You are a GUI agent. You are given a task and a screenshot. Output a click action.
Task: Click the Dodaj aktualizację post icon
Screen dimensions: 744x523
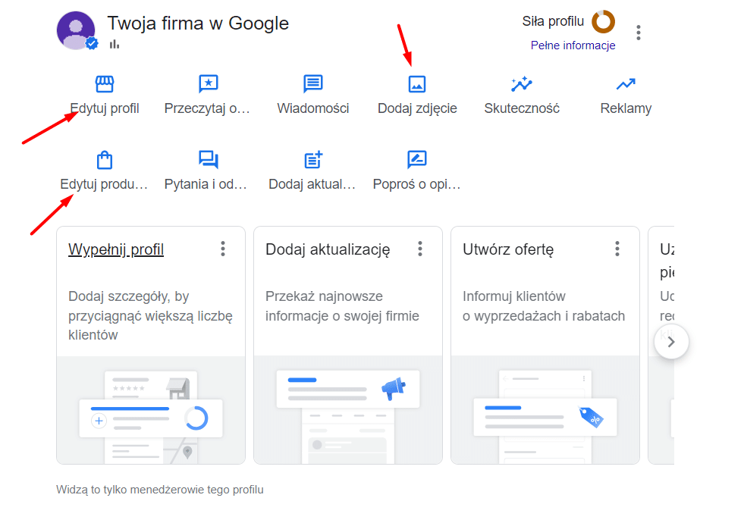click(313, 160)
